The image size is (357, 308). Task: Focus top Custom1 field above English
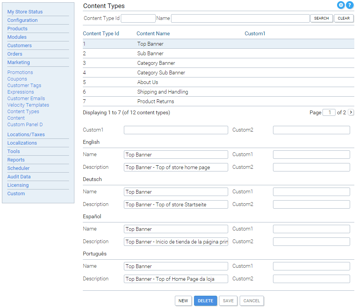176,130
